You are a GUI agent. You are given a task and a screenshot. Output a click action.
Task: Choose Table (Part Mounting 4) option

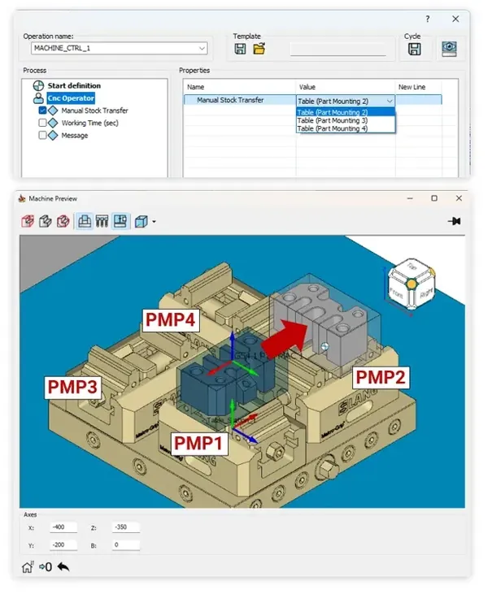click(346, 129)
